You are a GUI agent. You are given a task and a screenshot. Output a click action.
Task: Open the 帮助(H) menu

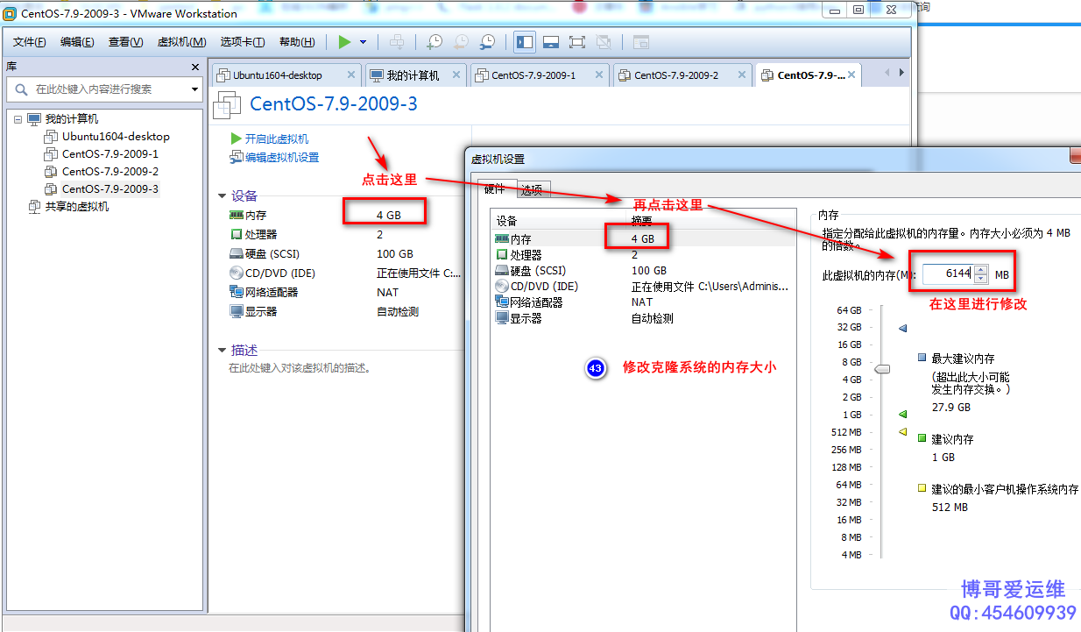pyautogui.click(x=297, y=42)
